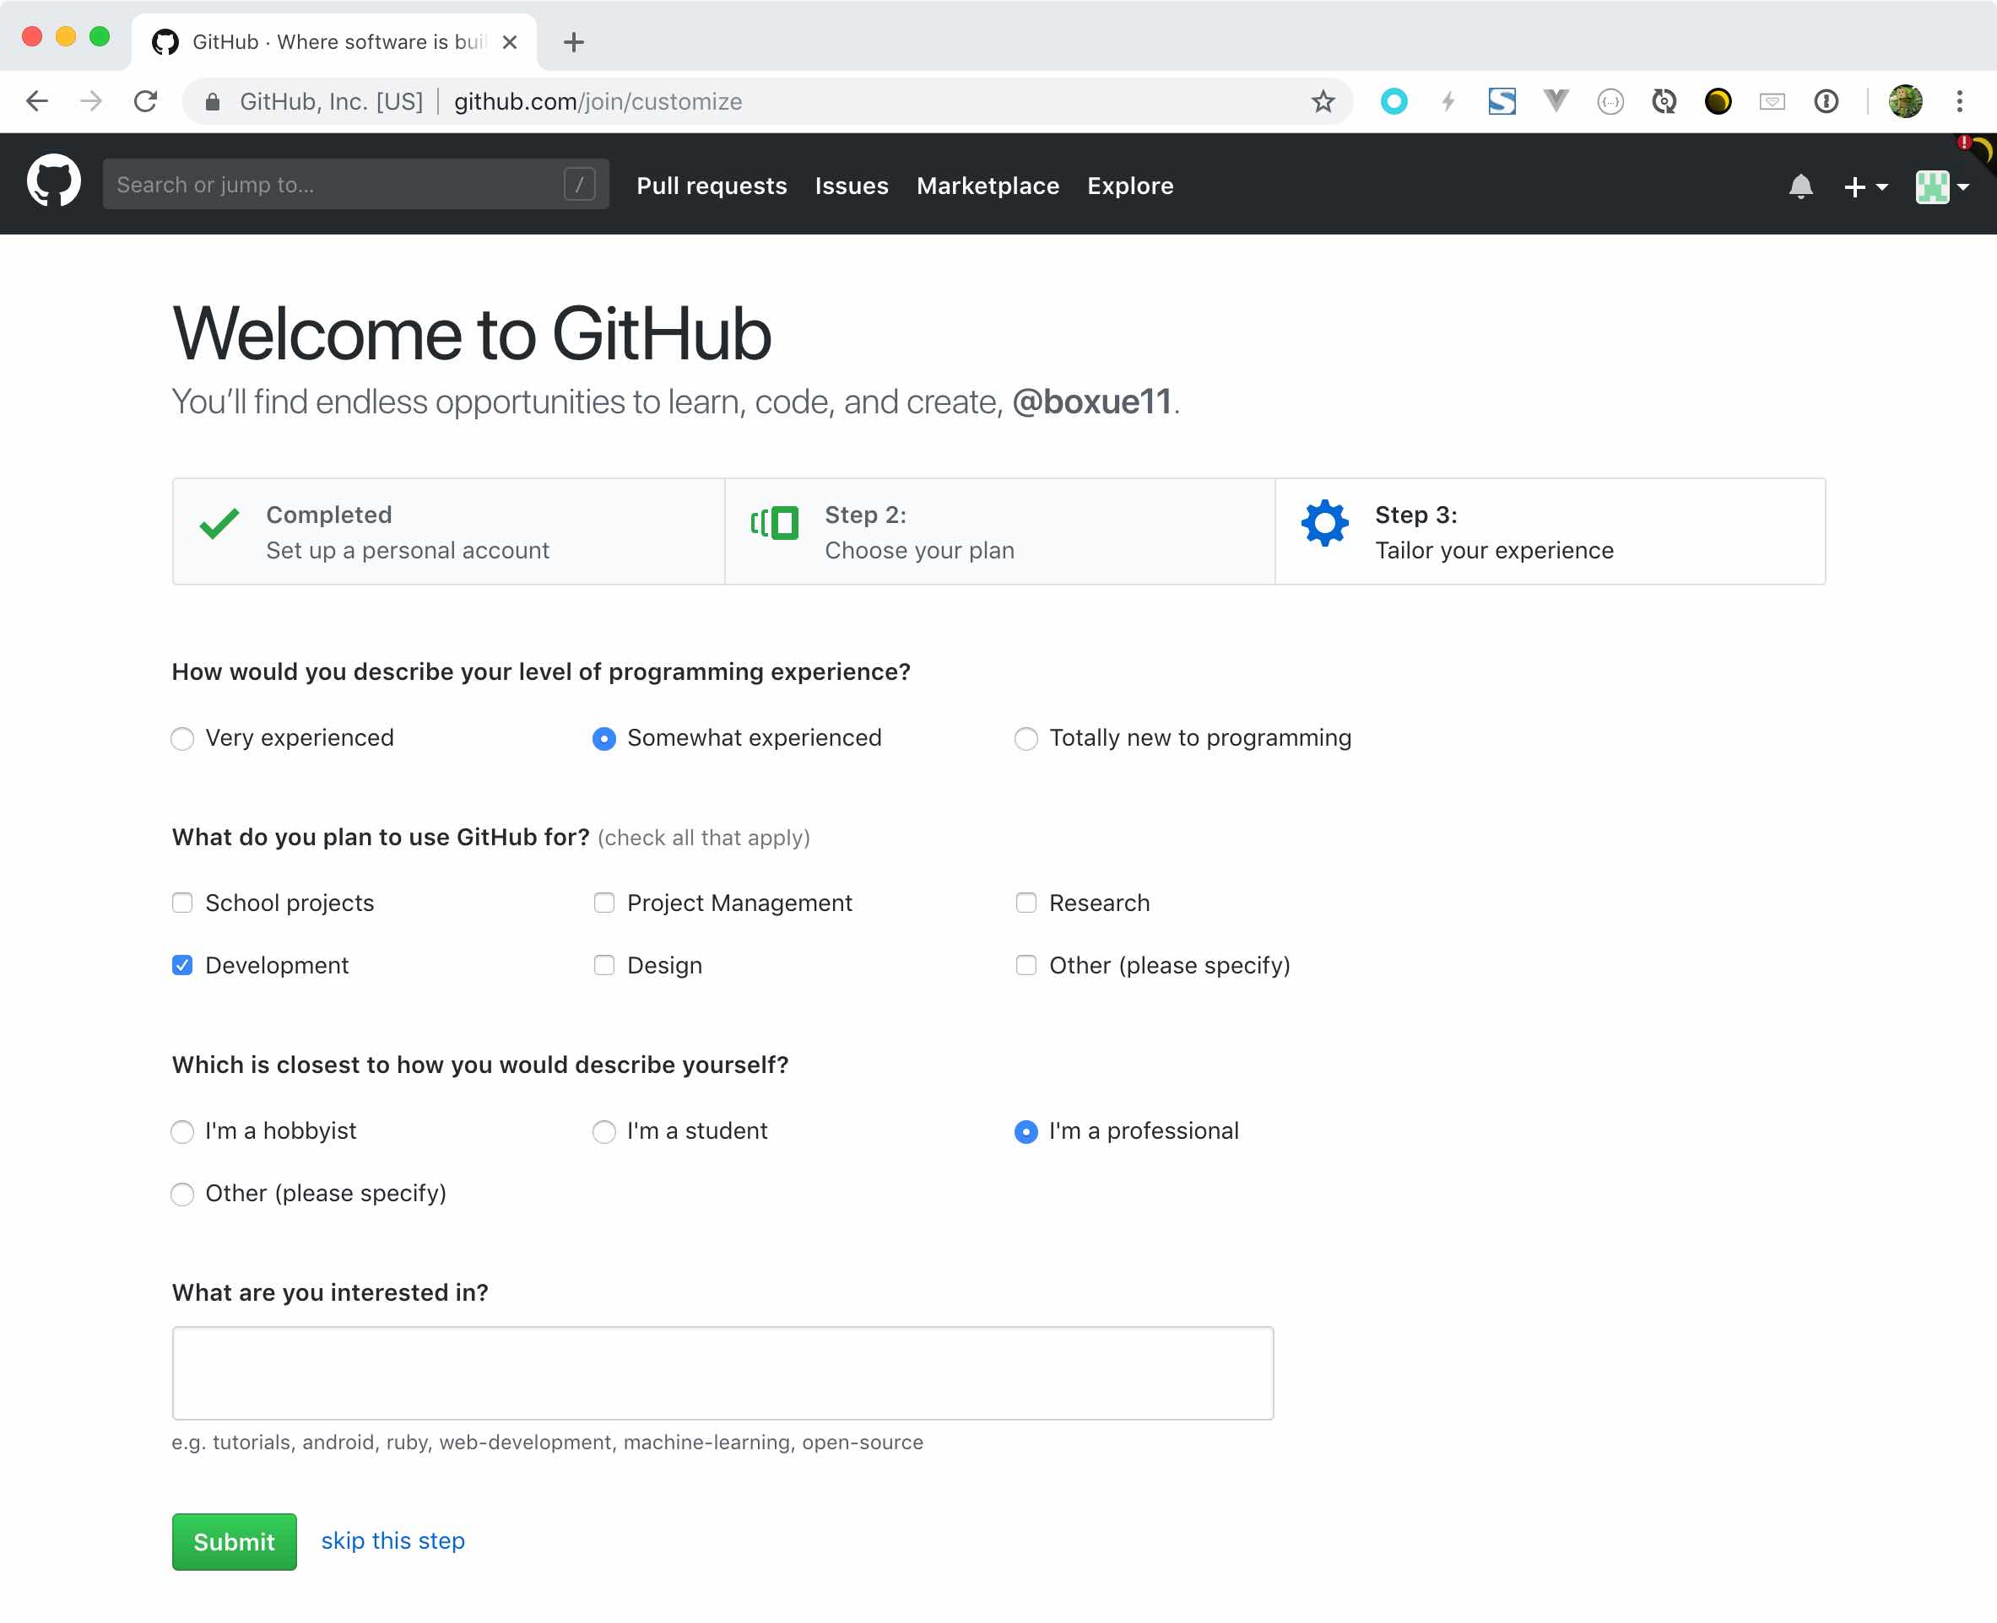Select Somewhat experienced radio button

[x=604, y=739]
